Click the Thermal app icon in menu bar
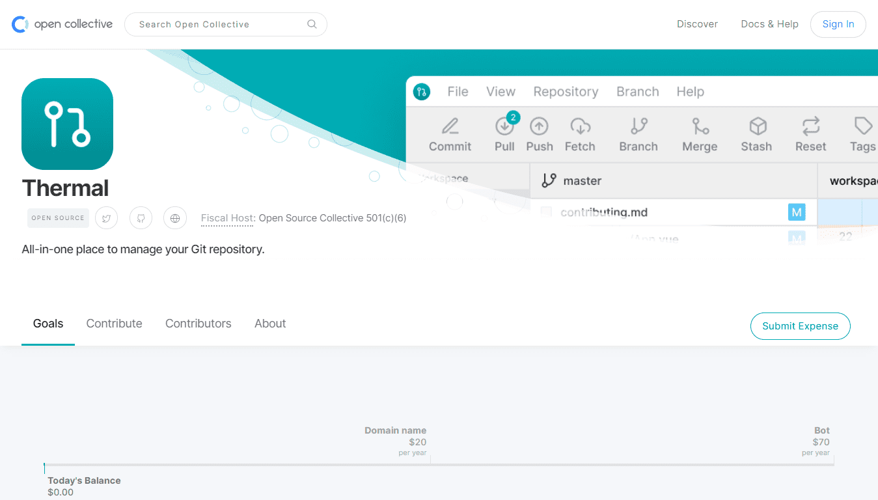Image resolution: width=878 pixels, height=500 pixels. coord(422,92)
